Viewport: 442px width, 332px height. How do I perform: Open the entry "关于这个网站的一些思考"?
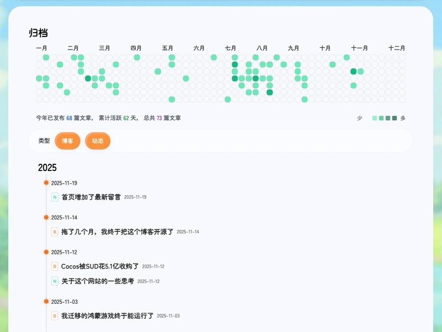[x=99, y=281]
